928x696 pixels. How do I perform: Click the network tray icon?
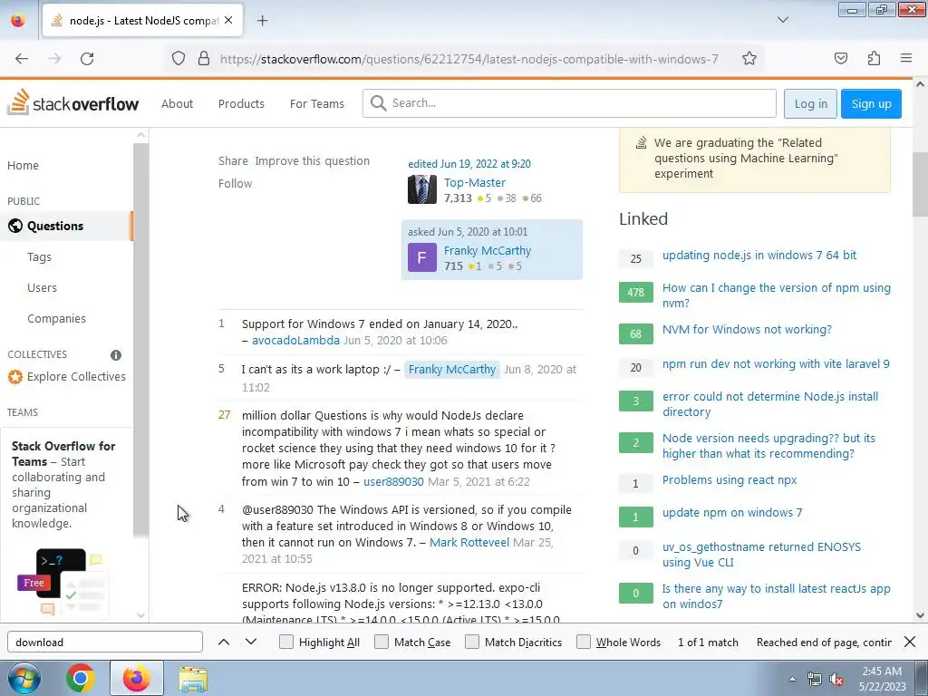point(815,680)
